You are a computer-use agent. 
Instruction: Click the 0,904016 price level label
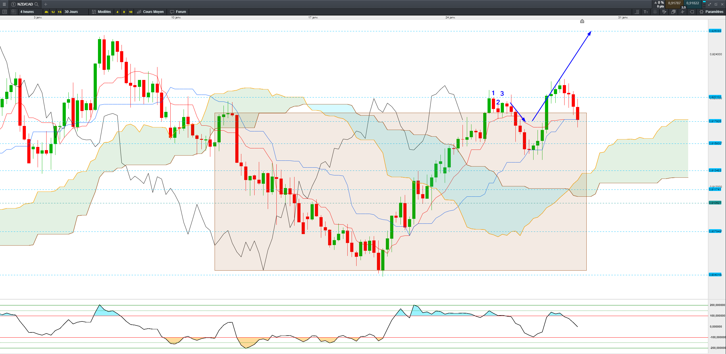point(715,275)
